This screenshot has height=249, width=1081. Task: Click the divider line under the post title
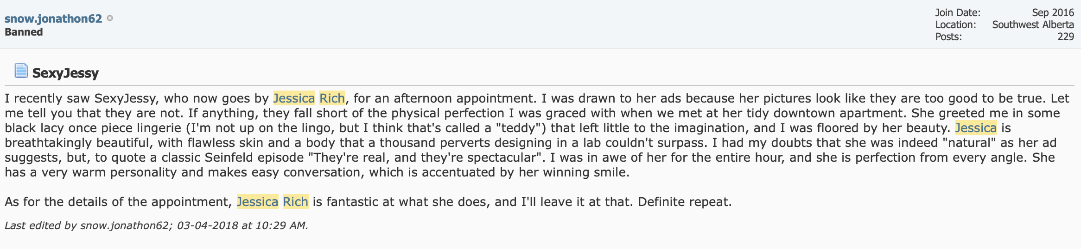(539, 85)
